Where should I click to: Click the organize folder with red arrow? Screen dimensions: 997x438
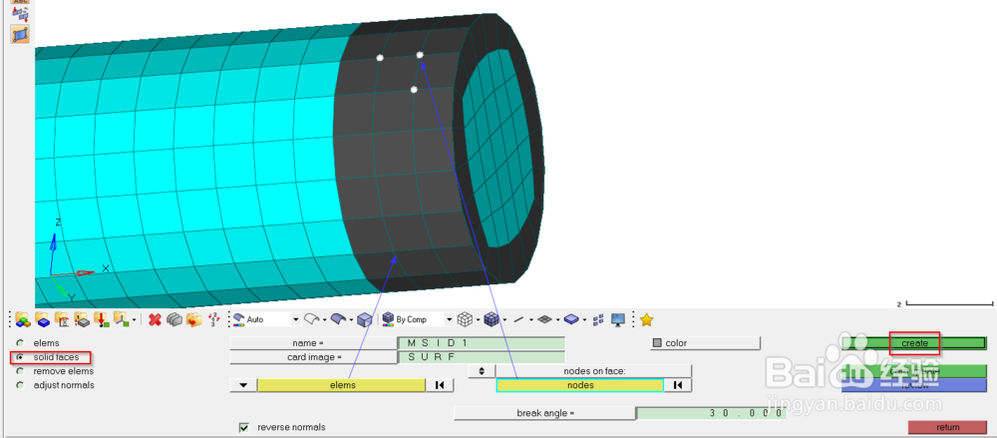(194, 319)
